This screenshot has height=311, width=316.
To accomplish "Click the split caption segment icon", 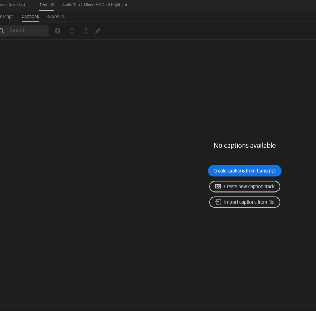I will 72,31.
